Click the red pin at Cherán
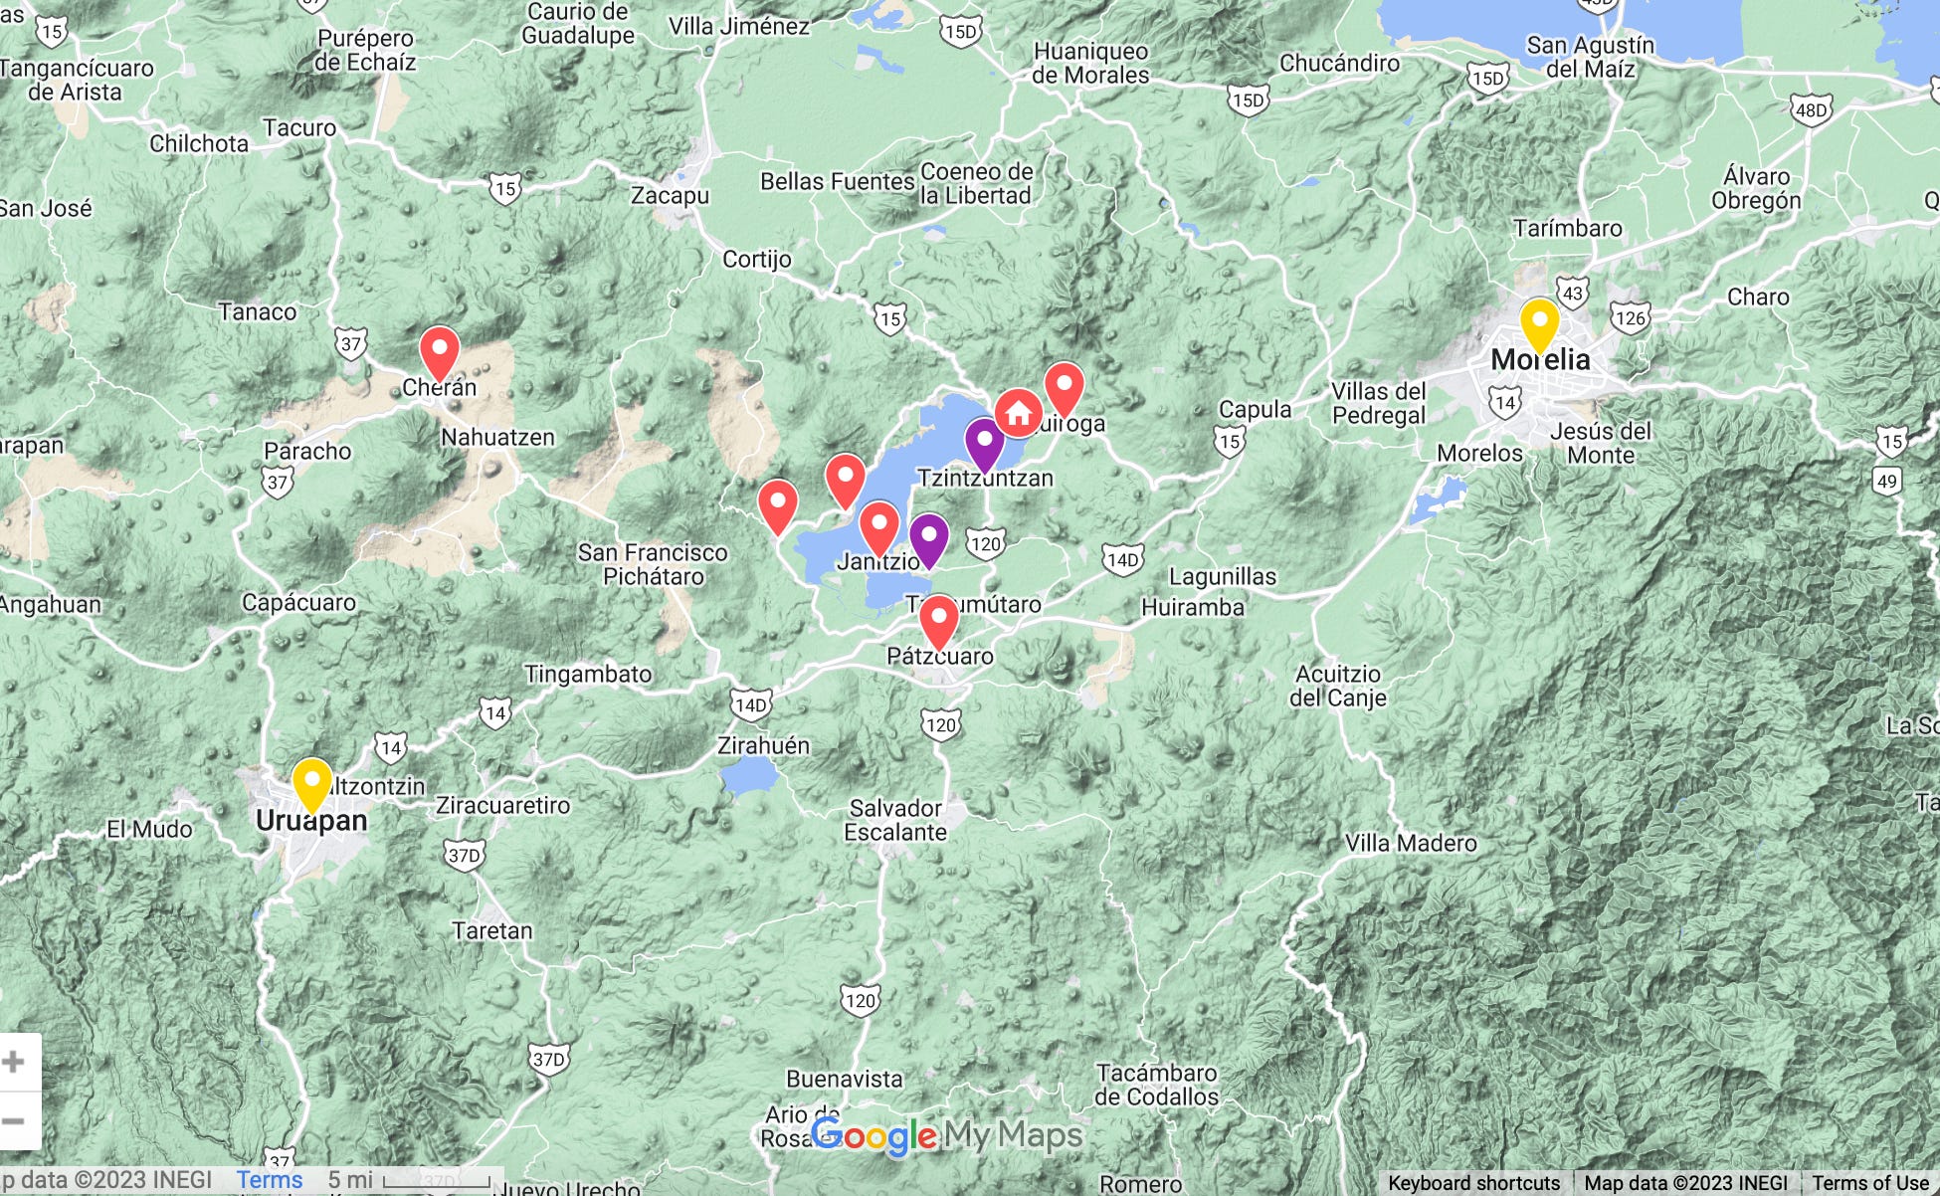The image size is (1940, 1196). click(439, 351)
